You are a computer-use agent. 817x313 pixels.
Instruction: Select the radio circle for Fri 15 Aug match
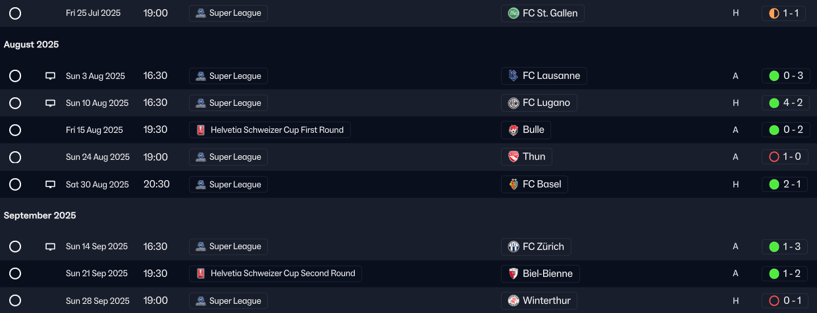[15, 130]
